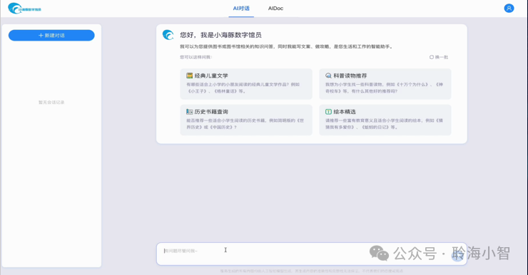Click the send button in the input box
Viewport: 528px width, 275px height.
(x=457, y=256)
